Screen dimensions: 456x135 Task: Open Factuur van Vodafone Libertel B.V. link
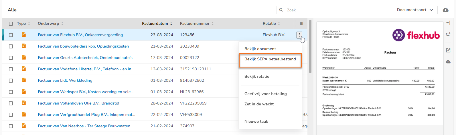tap(86, 69)
